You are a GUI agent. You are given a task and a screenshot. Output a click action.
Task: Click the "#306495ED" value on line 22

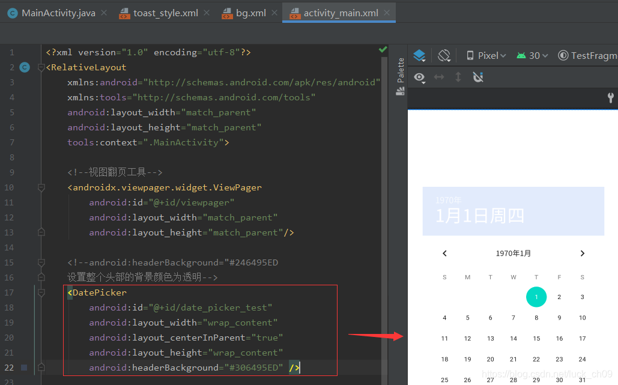tap(254, 368)
